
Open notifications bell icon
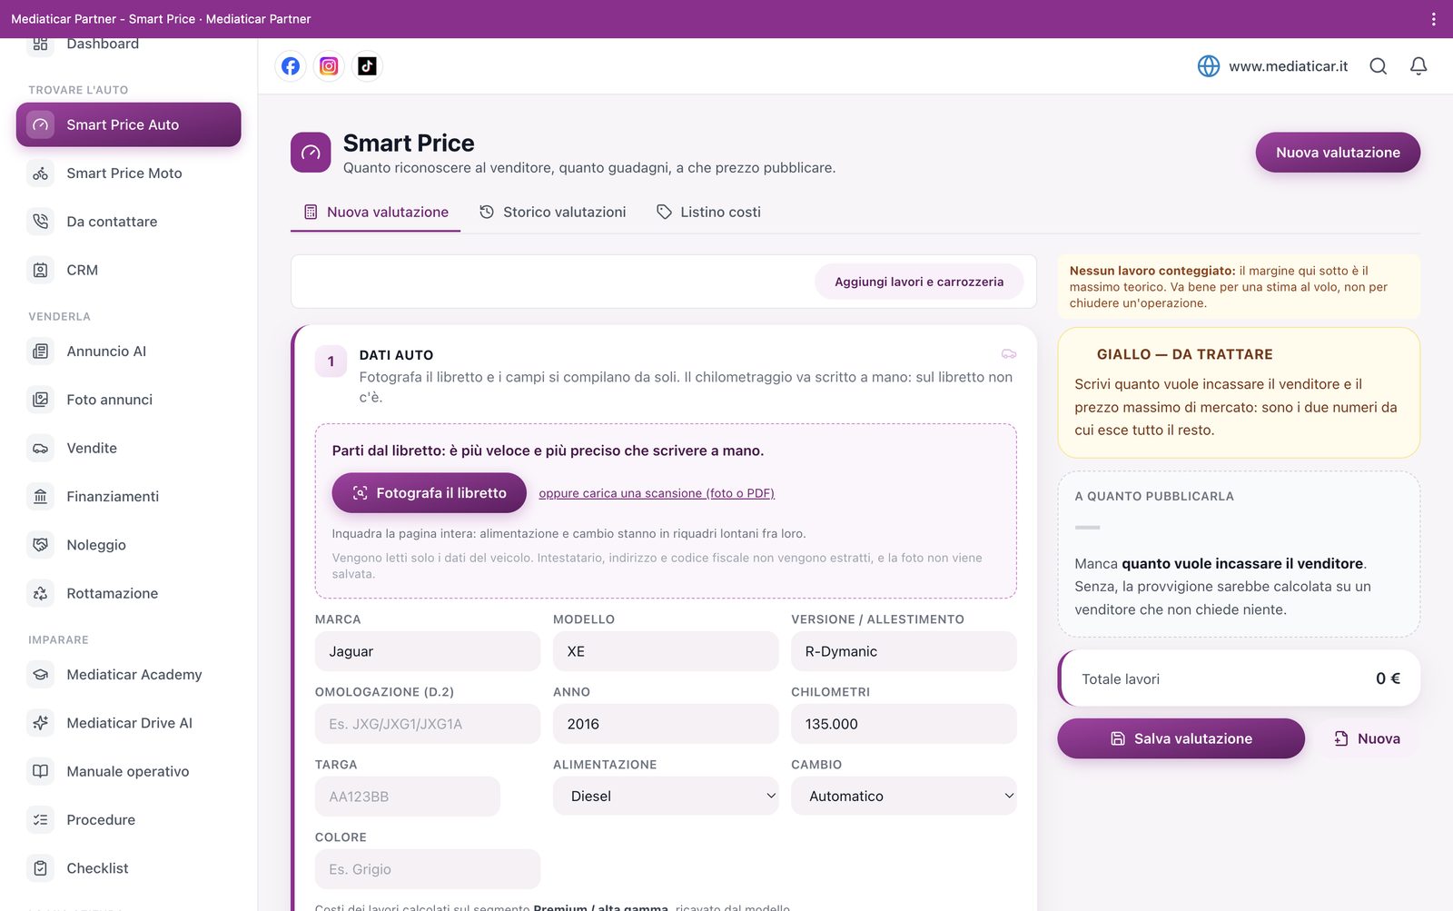[1418, 66]
